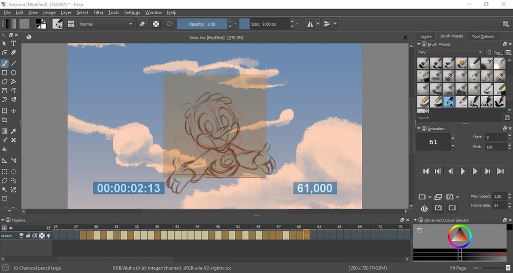513x273 pixels.
Task: Open the Choose brush preset grid icon
Action: tap(71, 24)
